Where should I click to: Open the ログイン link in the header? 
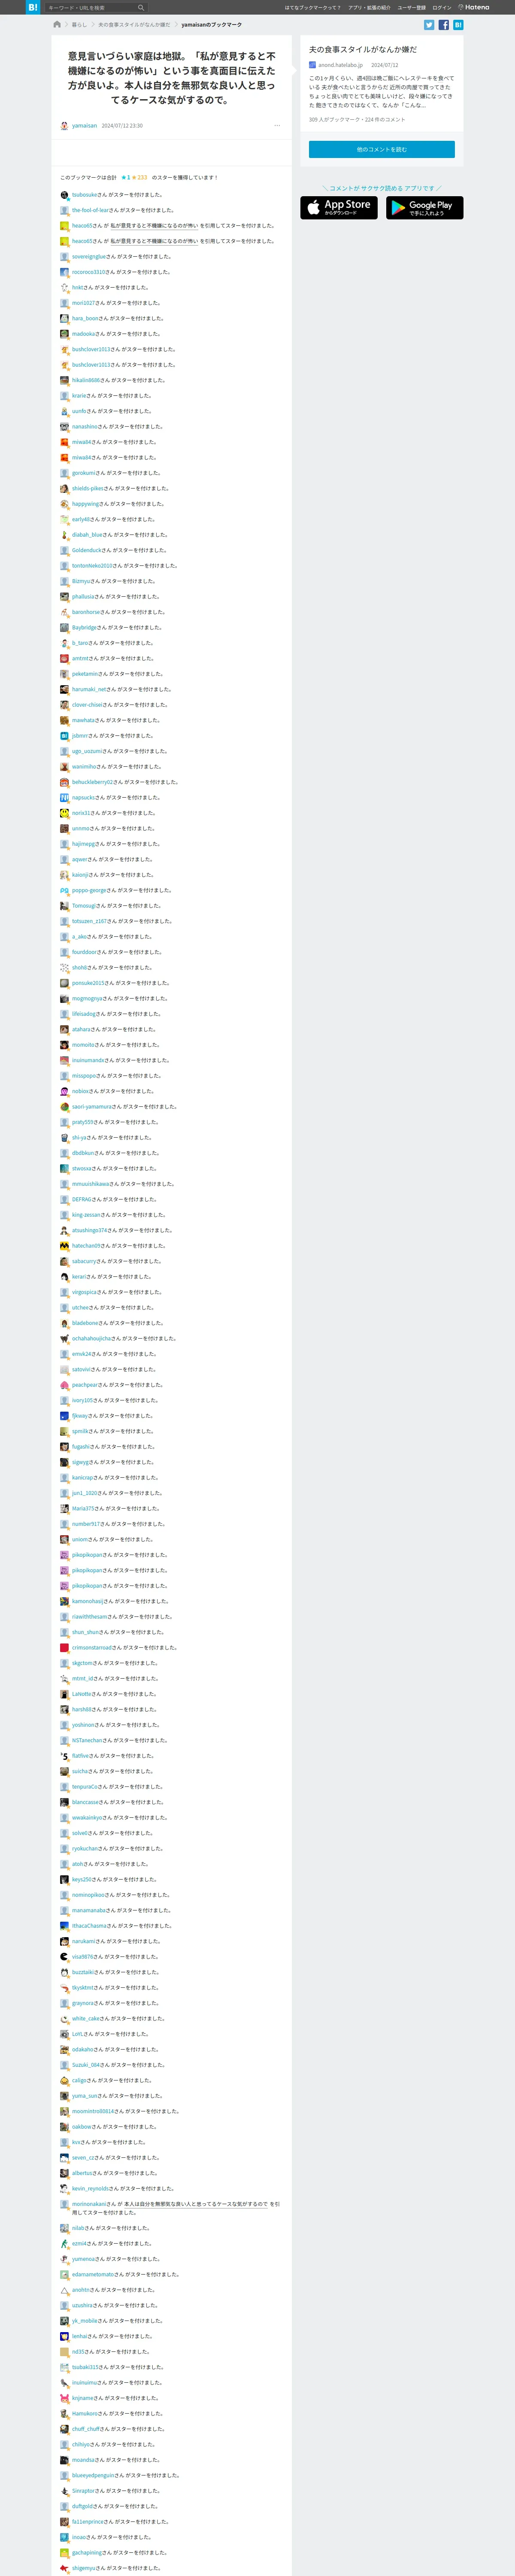click(441, 7)
